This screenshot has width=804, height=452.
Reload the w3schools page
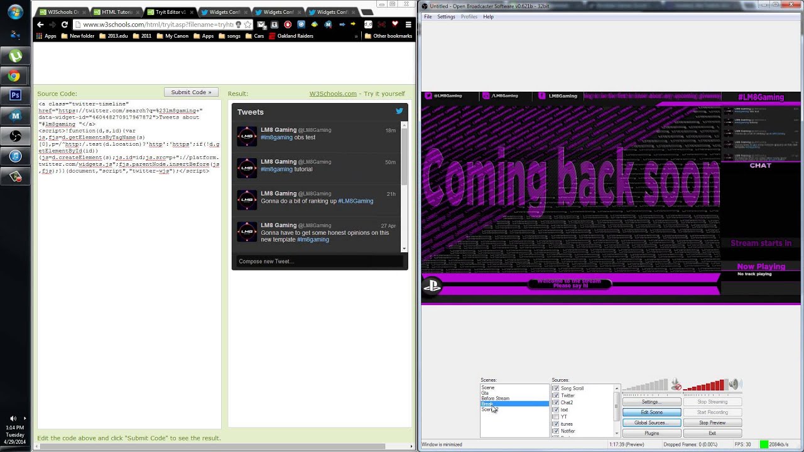(x=64, y=24)
